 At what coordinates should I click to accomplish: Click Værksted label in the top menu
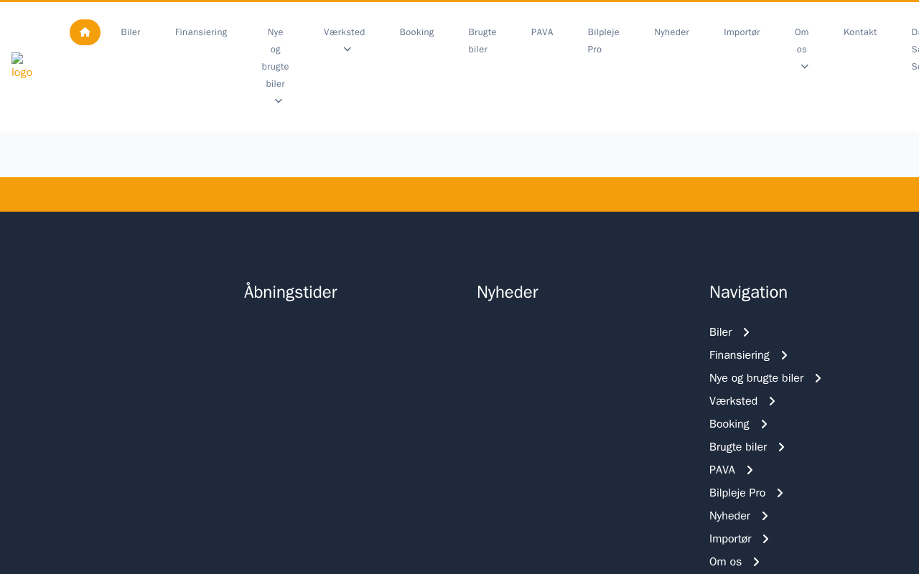[x=345, y=32]
